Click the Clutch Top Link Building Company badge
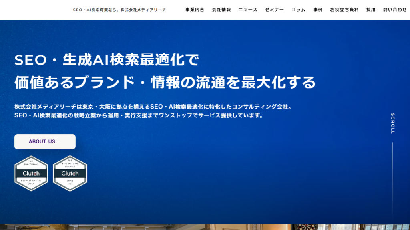410x230 pixels. coord(70,173)
